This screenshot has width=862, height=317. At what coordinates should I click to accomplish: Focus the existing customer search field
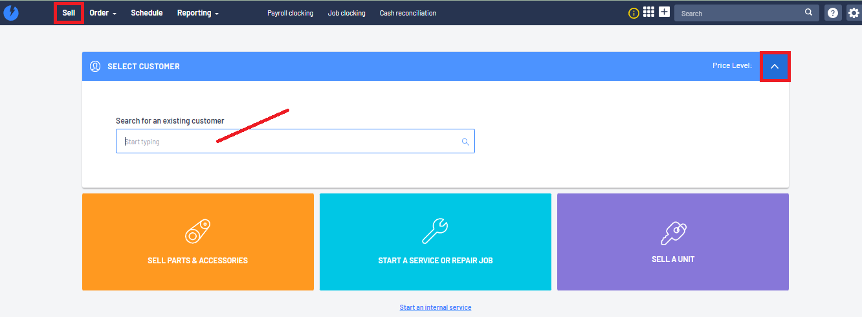[295, 141]
